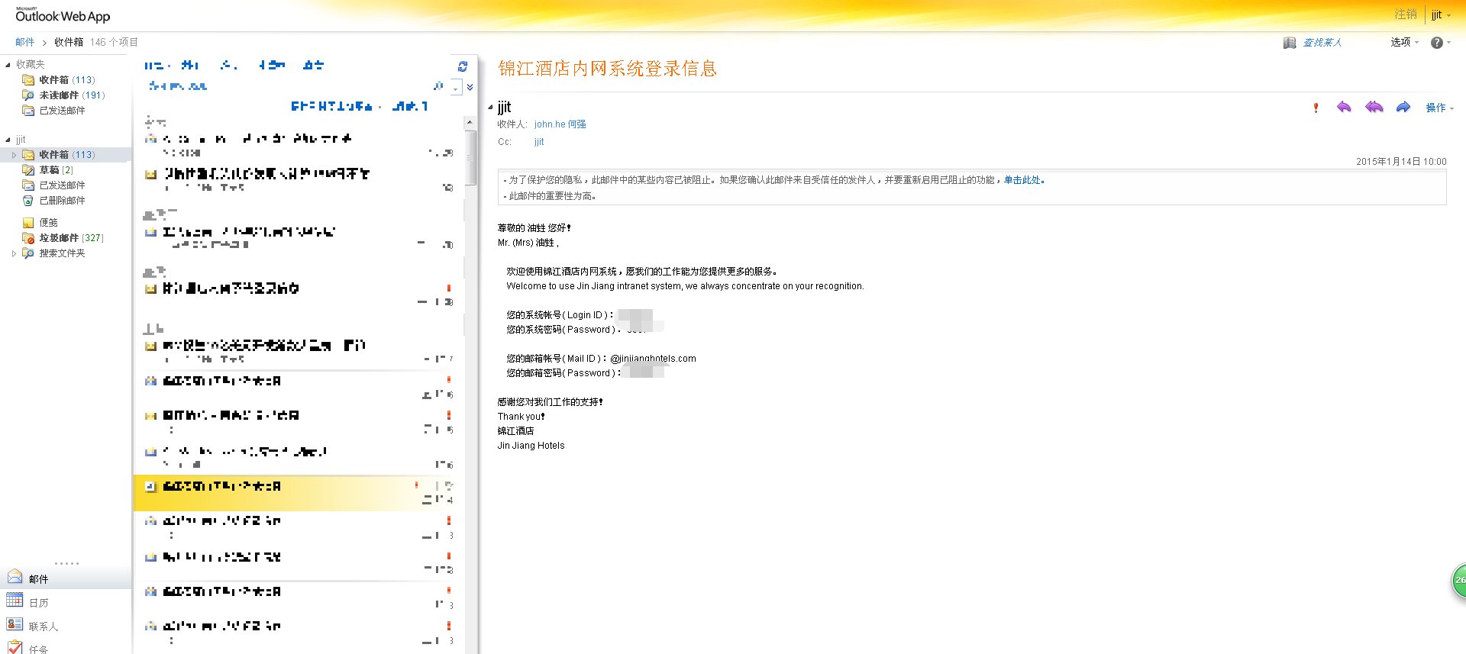This screenshot has width=1466, height=654.
Task: Click the message list scrollbar up arrow
Action: pos(470,123)
